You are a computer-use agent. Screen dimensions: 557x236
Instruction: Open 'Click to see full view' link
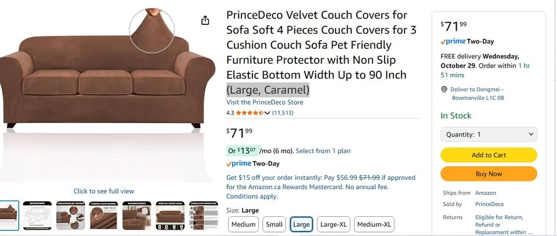tap(104, 191)
